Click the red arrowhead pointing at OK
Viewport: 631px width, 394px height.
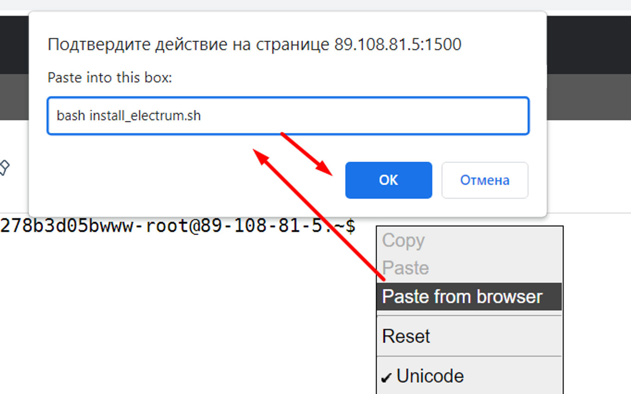tap(325, 169)
